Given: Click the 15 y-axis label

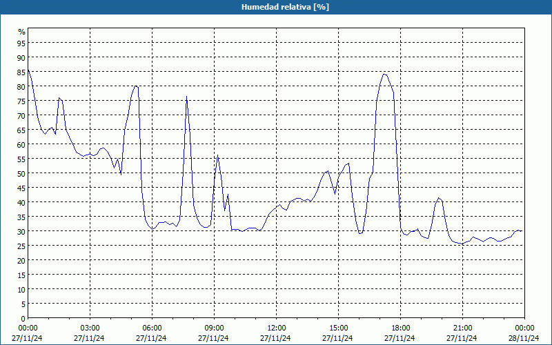Looking at the screenshot, I should (22, 275).
